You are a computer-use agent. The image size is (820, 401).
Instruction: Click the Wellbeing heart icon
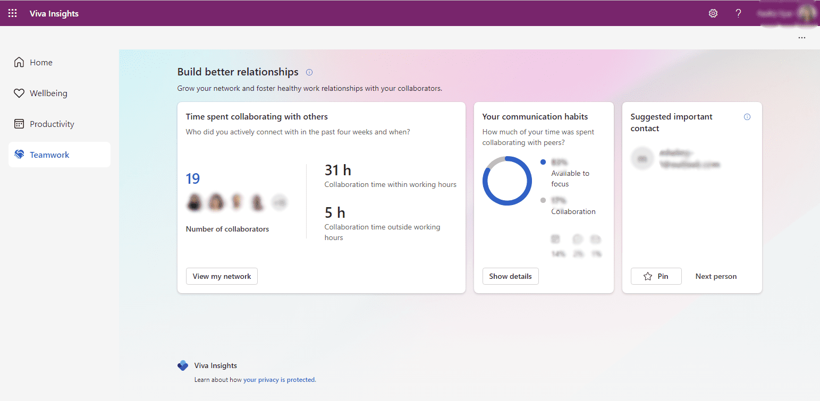pos(19,93)
